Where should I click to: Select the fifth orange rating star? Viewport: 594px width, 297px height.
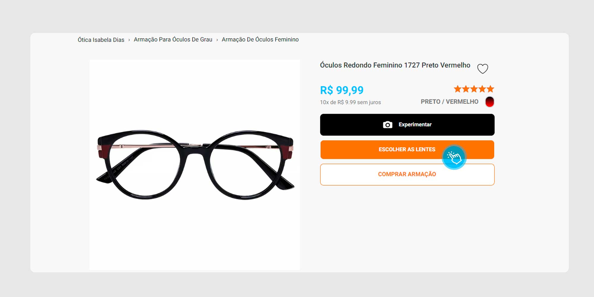coord(490,89)
